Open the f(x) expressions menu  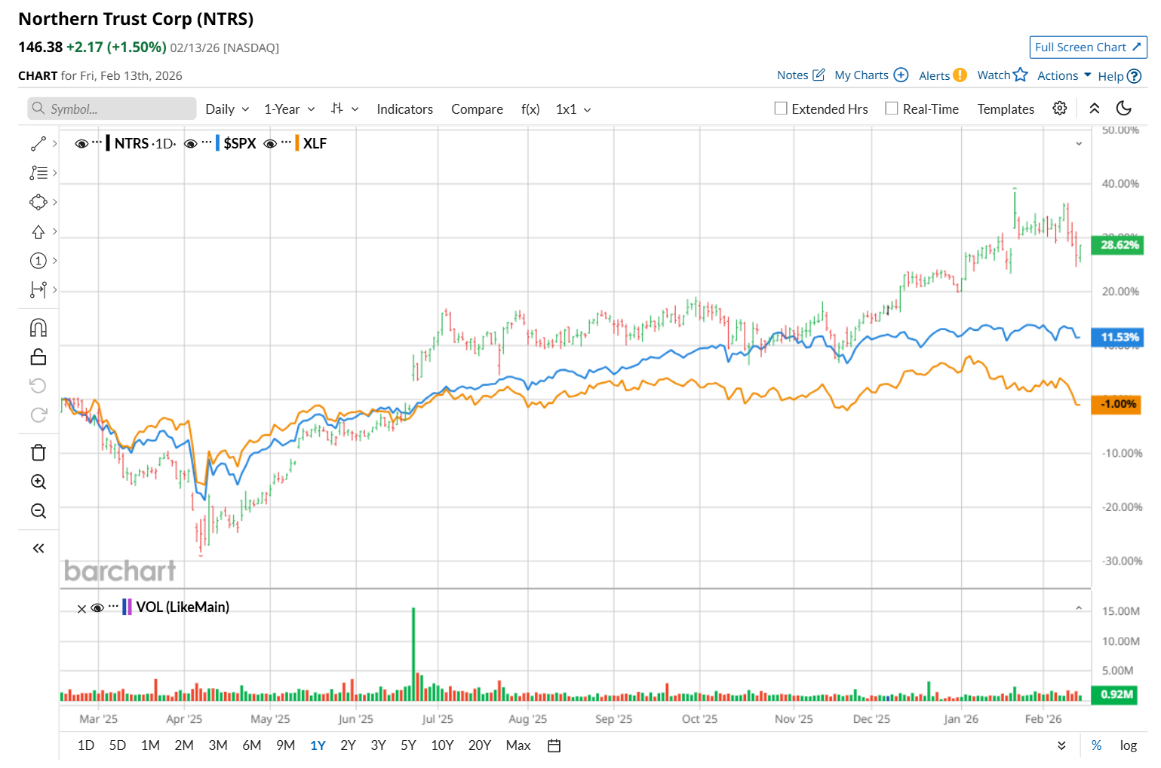point(530,109)
